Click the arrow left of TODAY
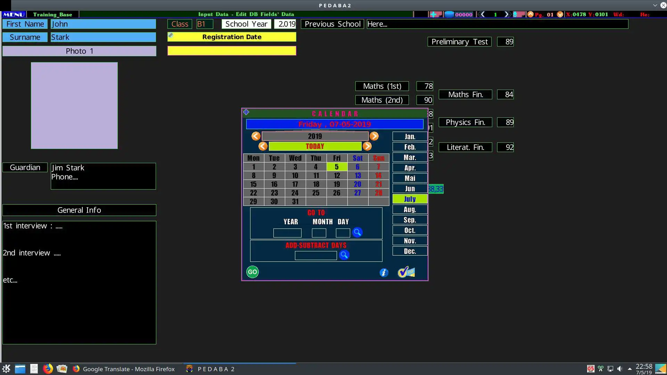Screen dimensions: 667x375 (263, 146)
